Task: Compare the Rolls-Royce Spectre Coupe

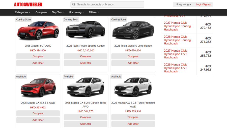Action: click(x=86, y=56)
